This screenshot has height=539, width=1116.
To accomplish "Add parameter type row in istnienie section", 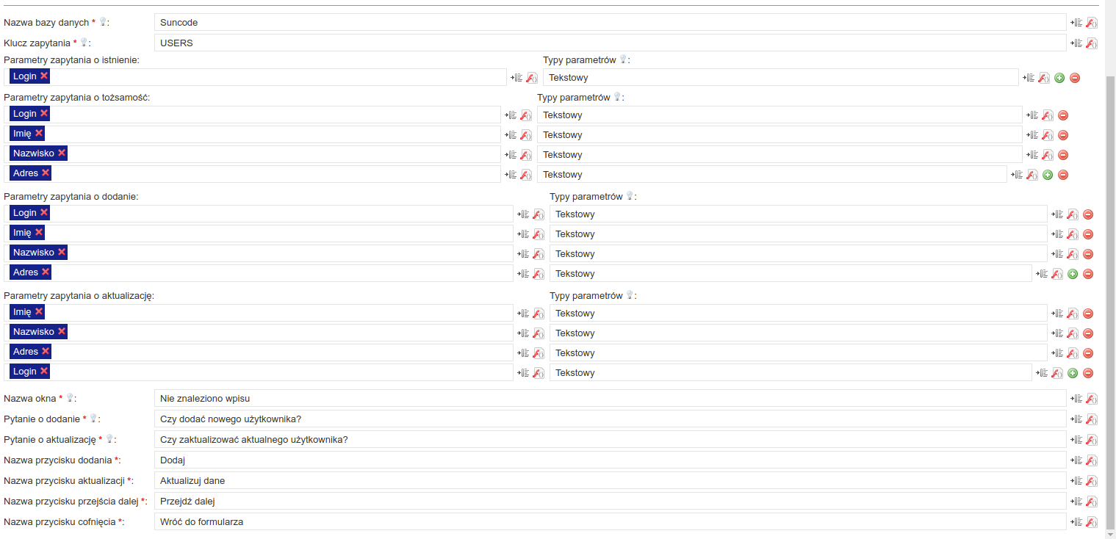I will click(1059, 78).
